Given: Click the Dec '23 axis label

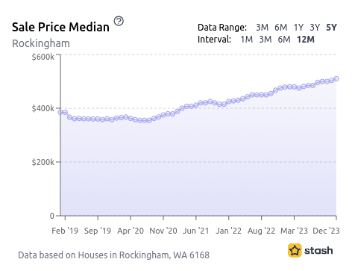Looking at the screenshot, I should pos(326,231).
